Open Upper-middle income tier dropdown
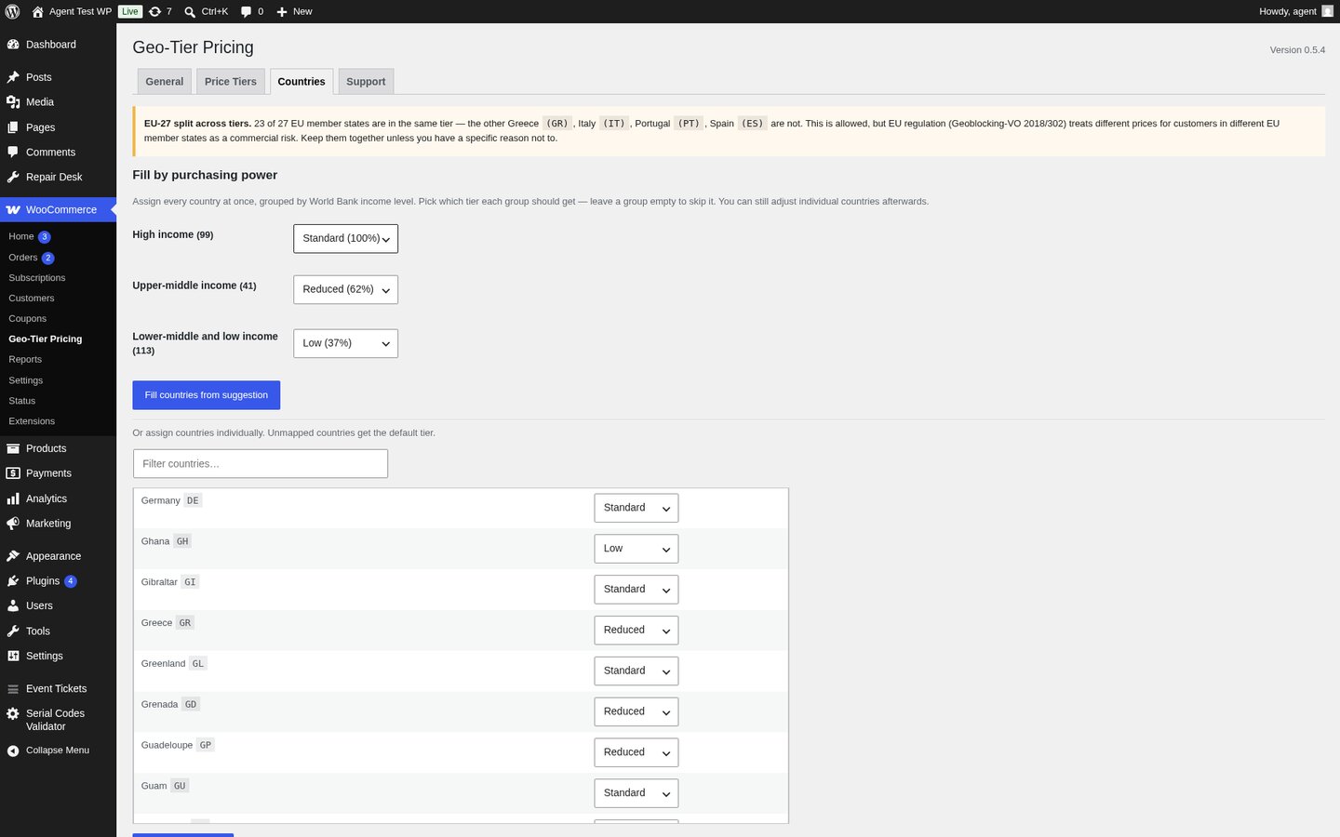Viewport: 1340px width, 837px height. coord(345,290)
